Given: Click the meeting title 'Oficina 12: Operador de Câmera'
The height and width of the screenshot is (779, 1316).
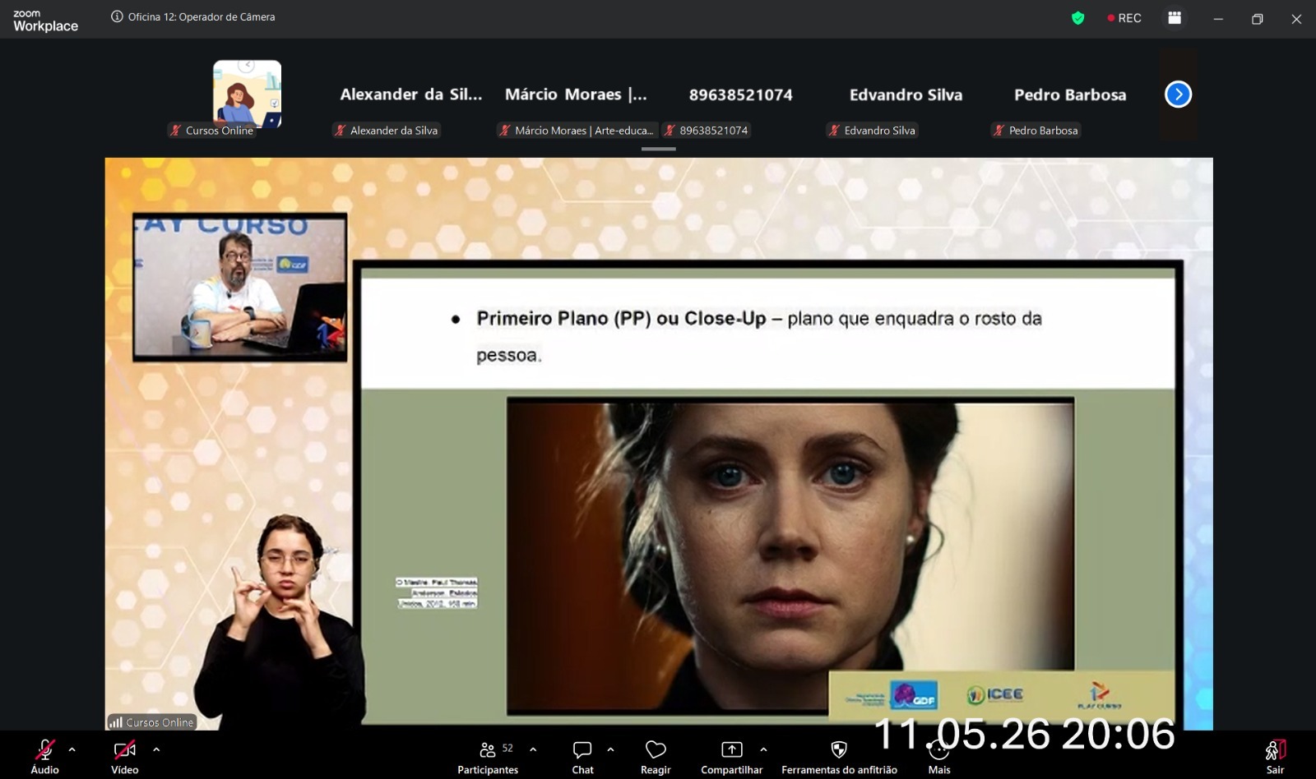Looking at the screenshot, I should [202, 16].
